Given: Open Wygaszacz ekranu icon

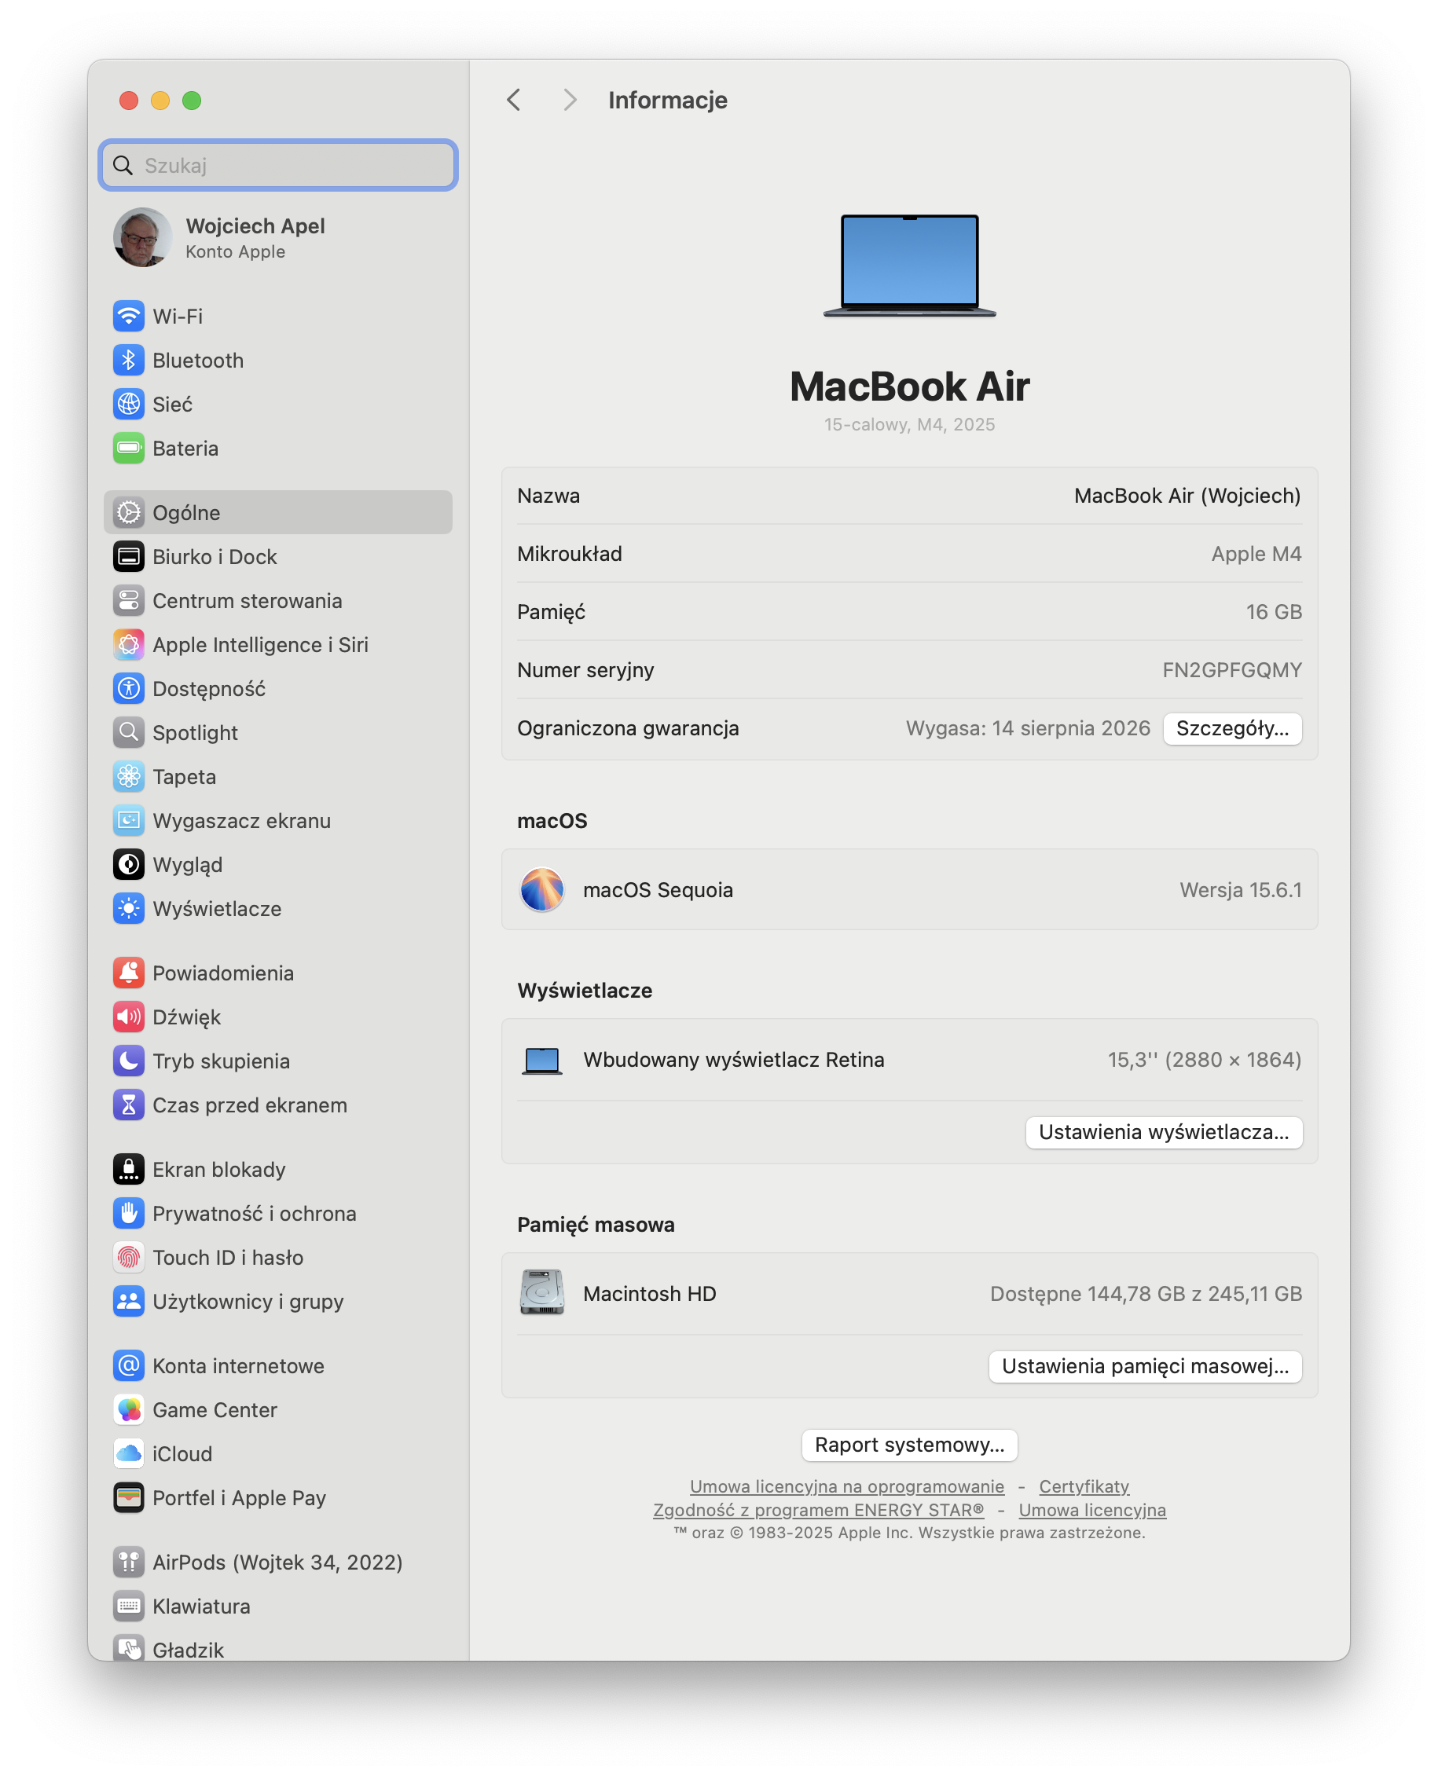Looking at the screenshot, I should [x=128, y=820].
